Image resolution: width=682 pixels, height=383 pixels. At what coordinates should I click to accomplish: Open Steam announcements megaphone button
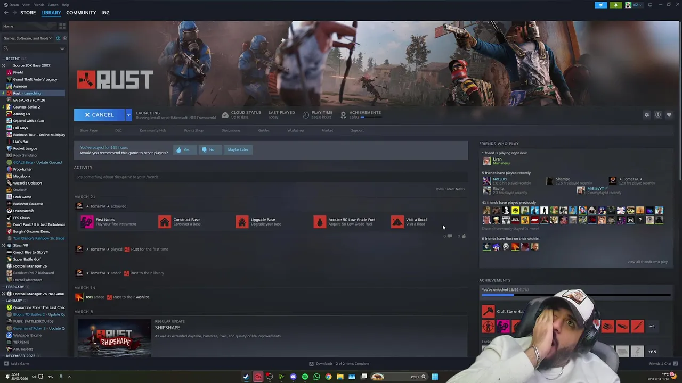[x=600, y=5]
